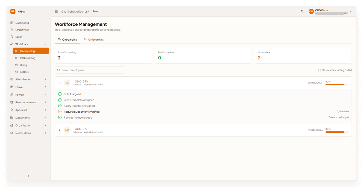363x187 pixels.
Task: Open the notifications bell icon
Action: coord(302,11)
